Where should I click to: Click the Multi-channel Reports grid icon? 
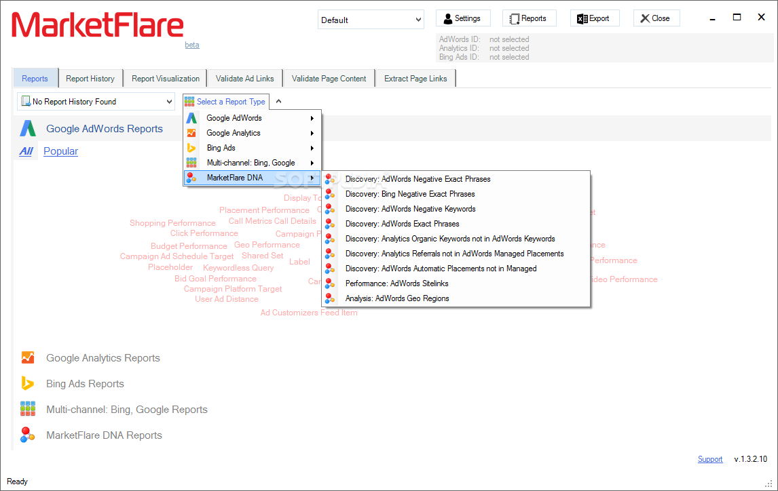(28, 409)
